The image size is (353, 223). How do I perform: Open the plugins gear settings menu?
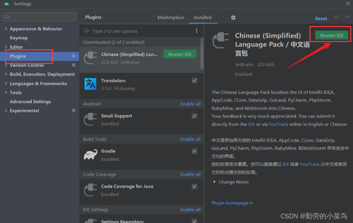[x=233, y=17]
